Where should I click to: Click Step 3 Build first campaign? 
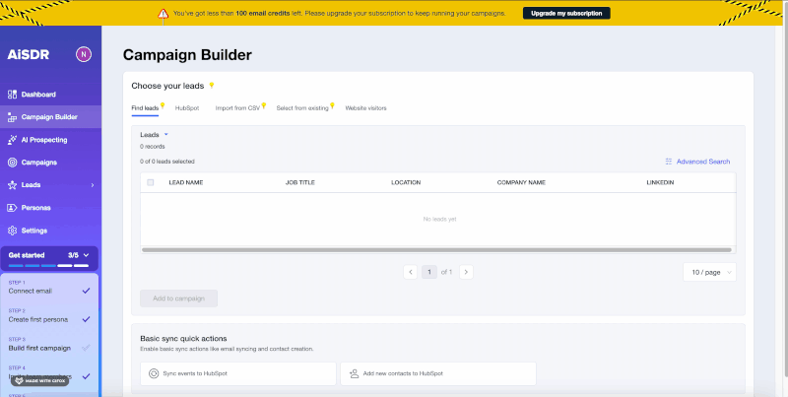coord(49,344)
